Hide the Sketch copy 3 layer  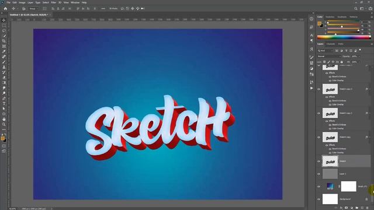coord(318,89)
